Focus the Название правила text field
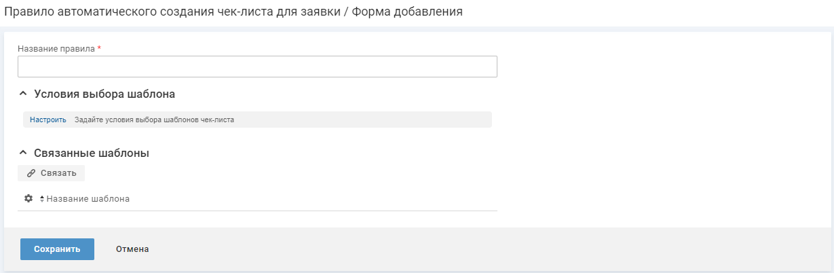 [x=257, y=67]
